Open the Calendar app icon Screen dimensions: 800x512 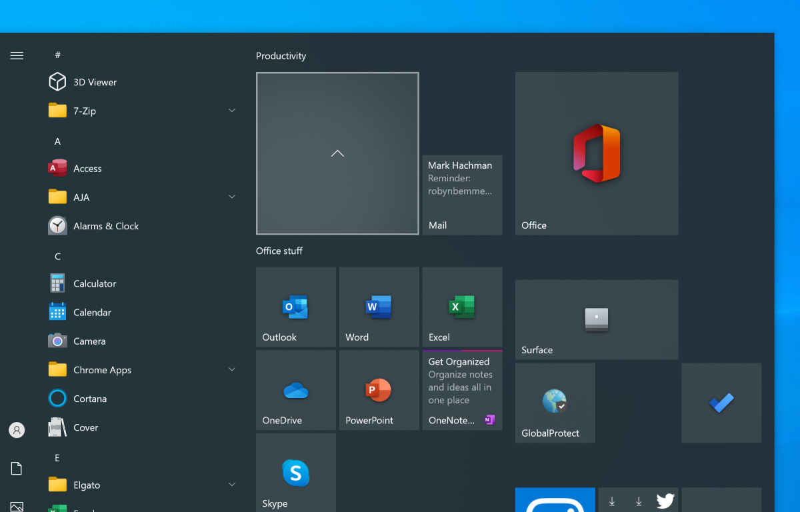57,312
